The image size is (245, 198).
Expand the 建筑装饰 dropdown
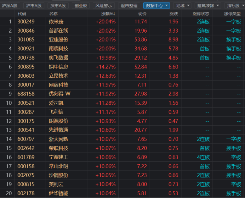(208, 6)
